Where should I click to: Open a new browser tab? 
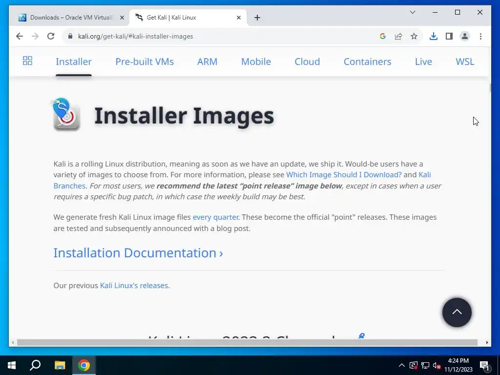coord(257,18)
